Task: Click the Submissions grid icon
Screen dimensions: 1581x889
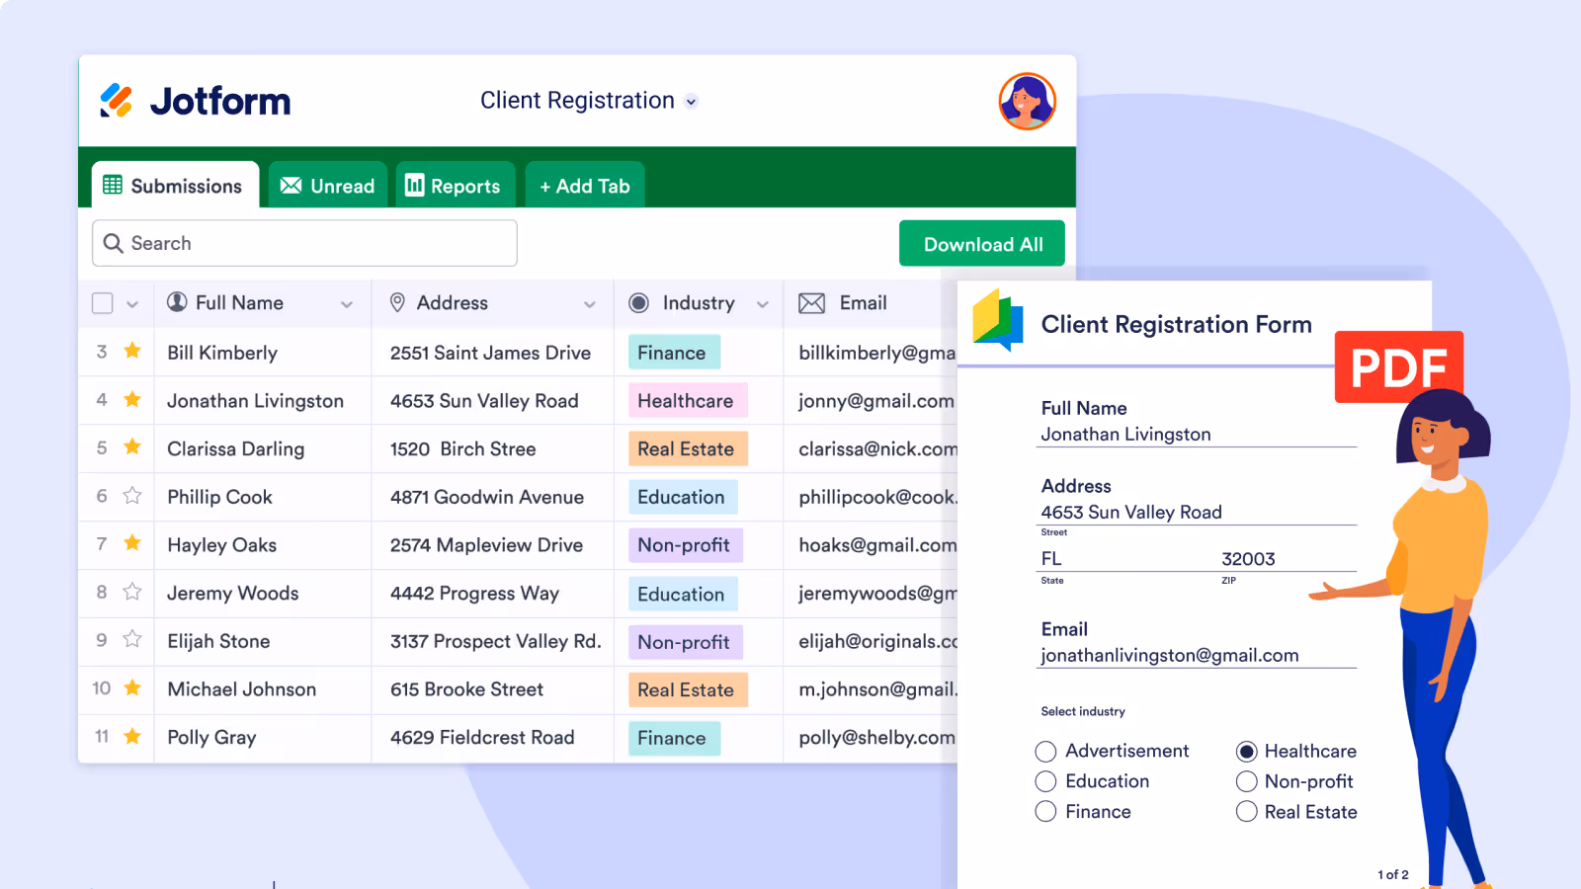Action: 113,185
